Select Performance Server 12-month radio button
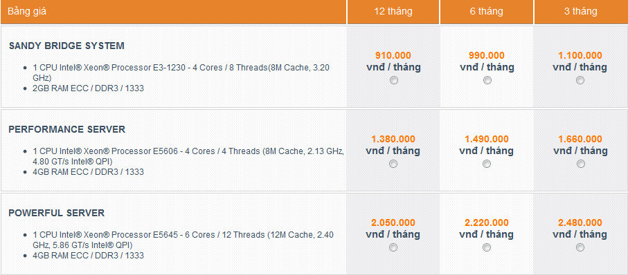628x275 pixels. coord(393,164)
